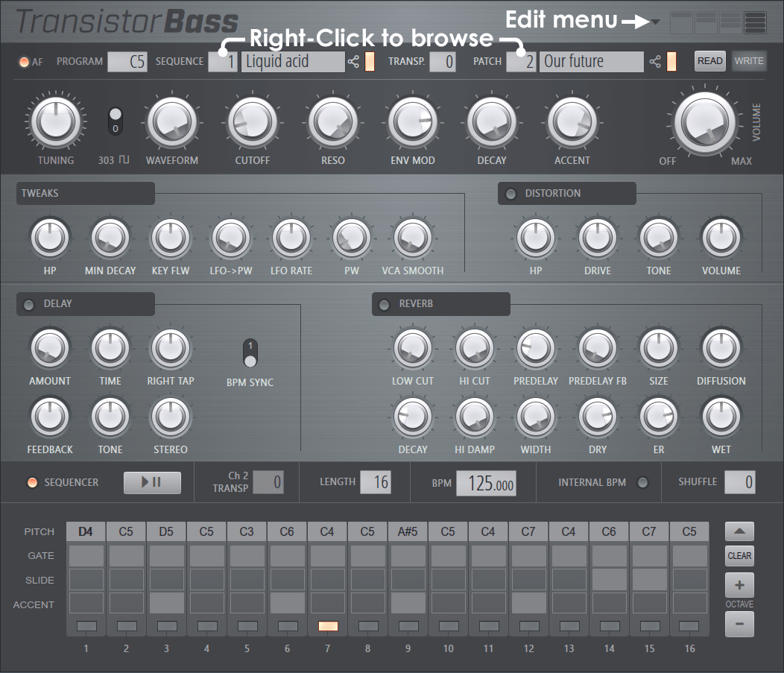Viewport: 784px width, 673px height.
Task: Click the distortion DRIVE knob
Action: [x=598, y=238]
